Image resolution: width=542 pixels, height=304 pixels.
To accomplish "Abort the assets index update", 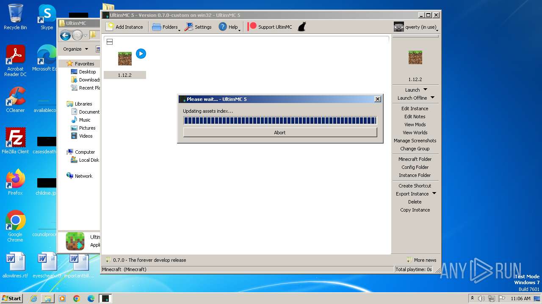I will 280,133.
